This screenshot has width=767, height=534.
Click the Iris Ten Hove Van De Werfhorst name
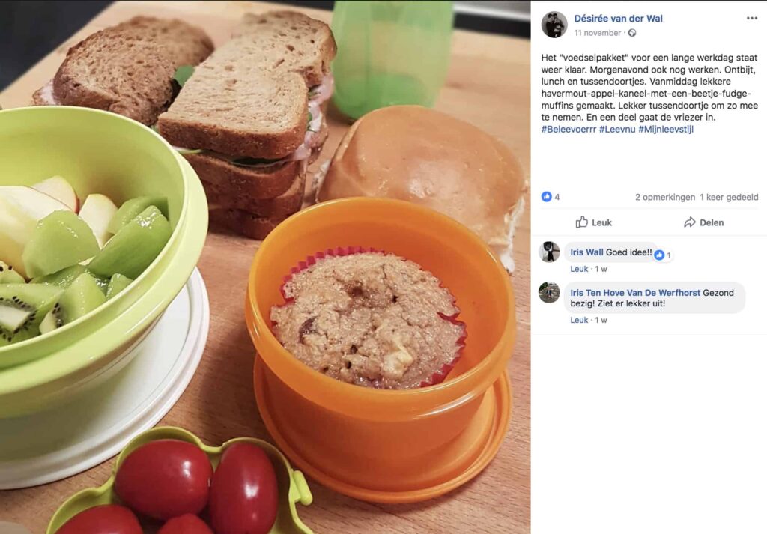point(635,292)
